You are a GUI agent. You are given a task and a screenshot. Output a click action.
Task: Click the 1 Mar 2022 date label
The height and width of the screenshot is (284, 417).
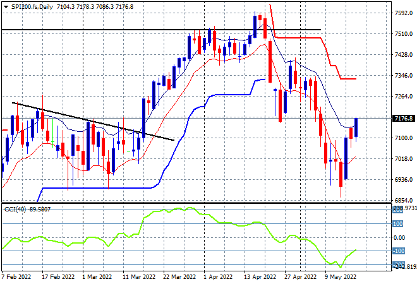click(97, 277)
